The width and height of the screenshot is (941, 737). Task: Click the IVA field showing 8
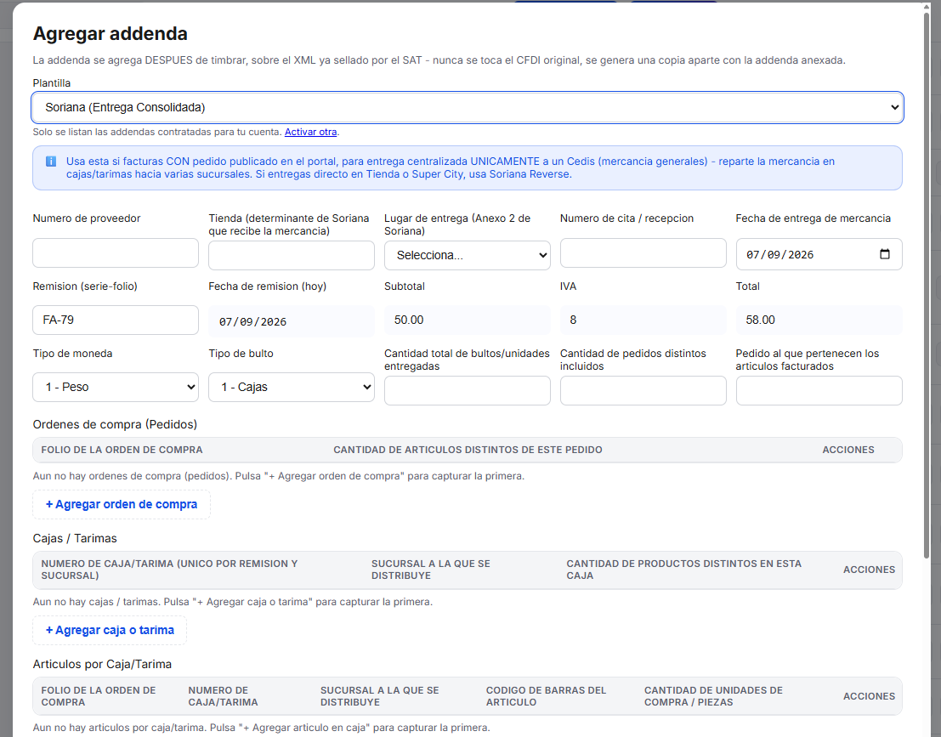[643, 320]
